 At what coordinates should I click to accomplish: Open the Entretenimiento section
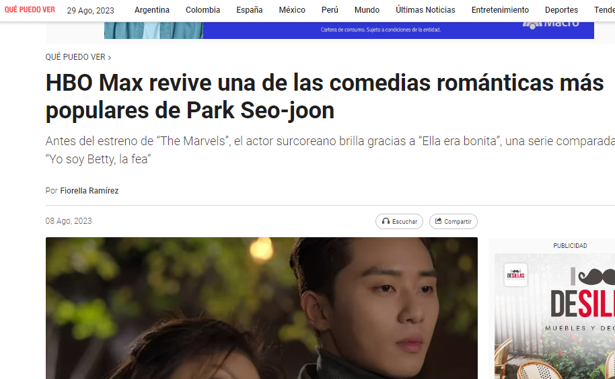500,10
